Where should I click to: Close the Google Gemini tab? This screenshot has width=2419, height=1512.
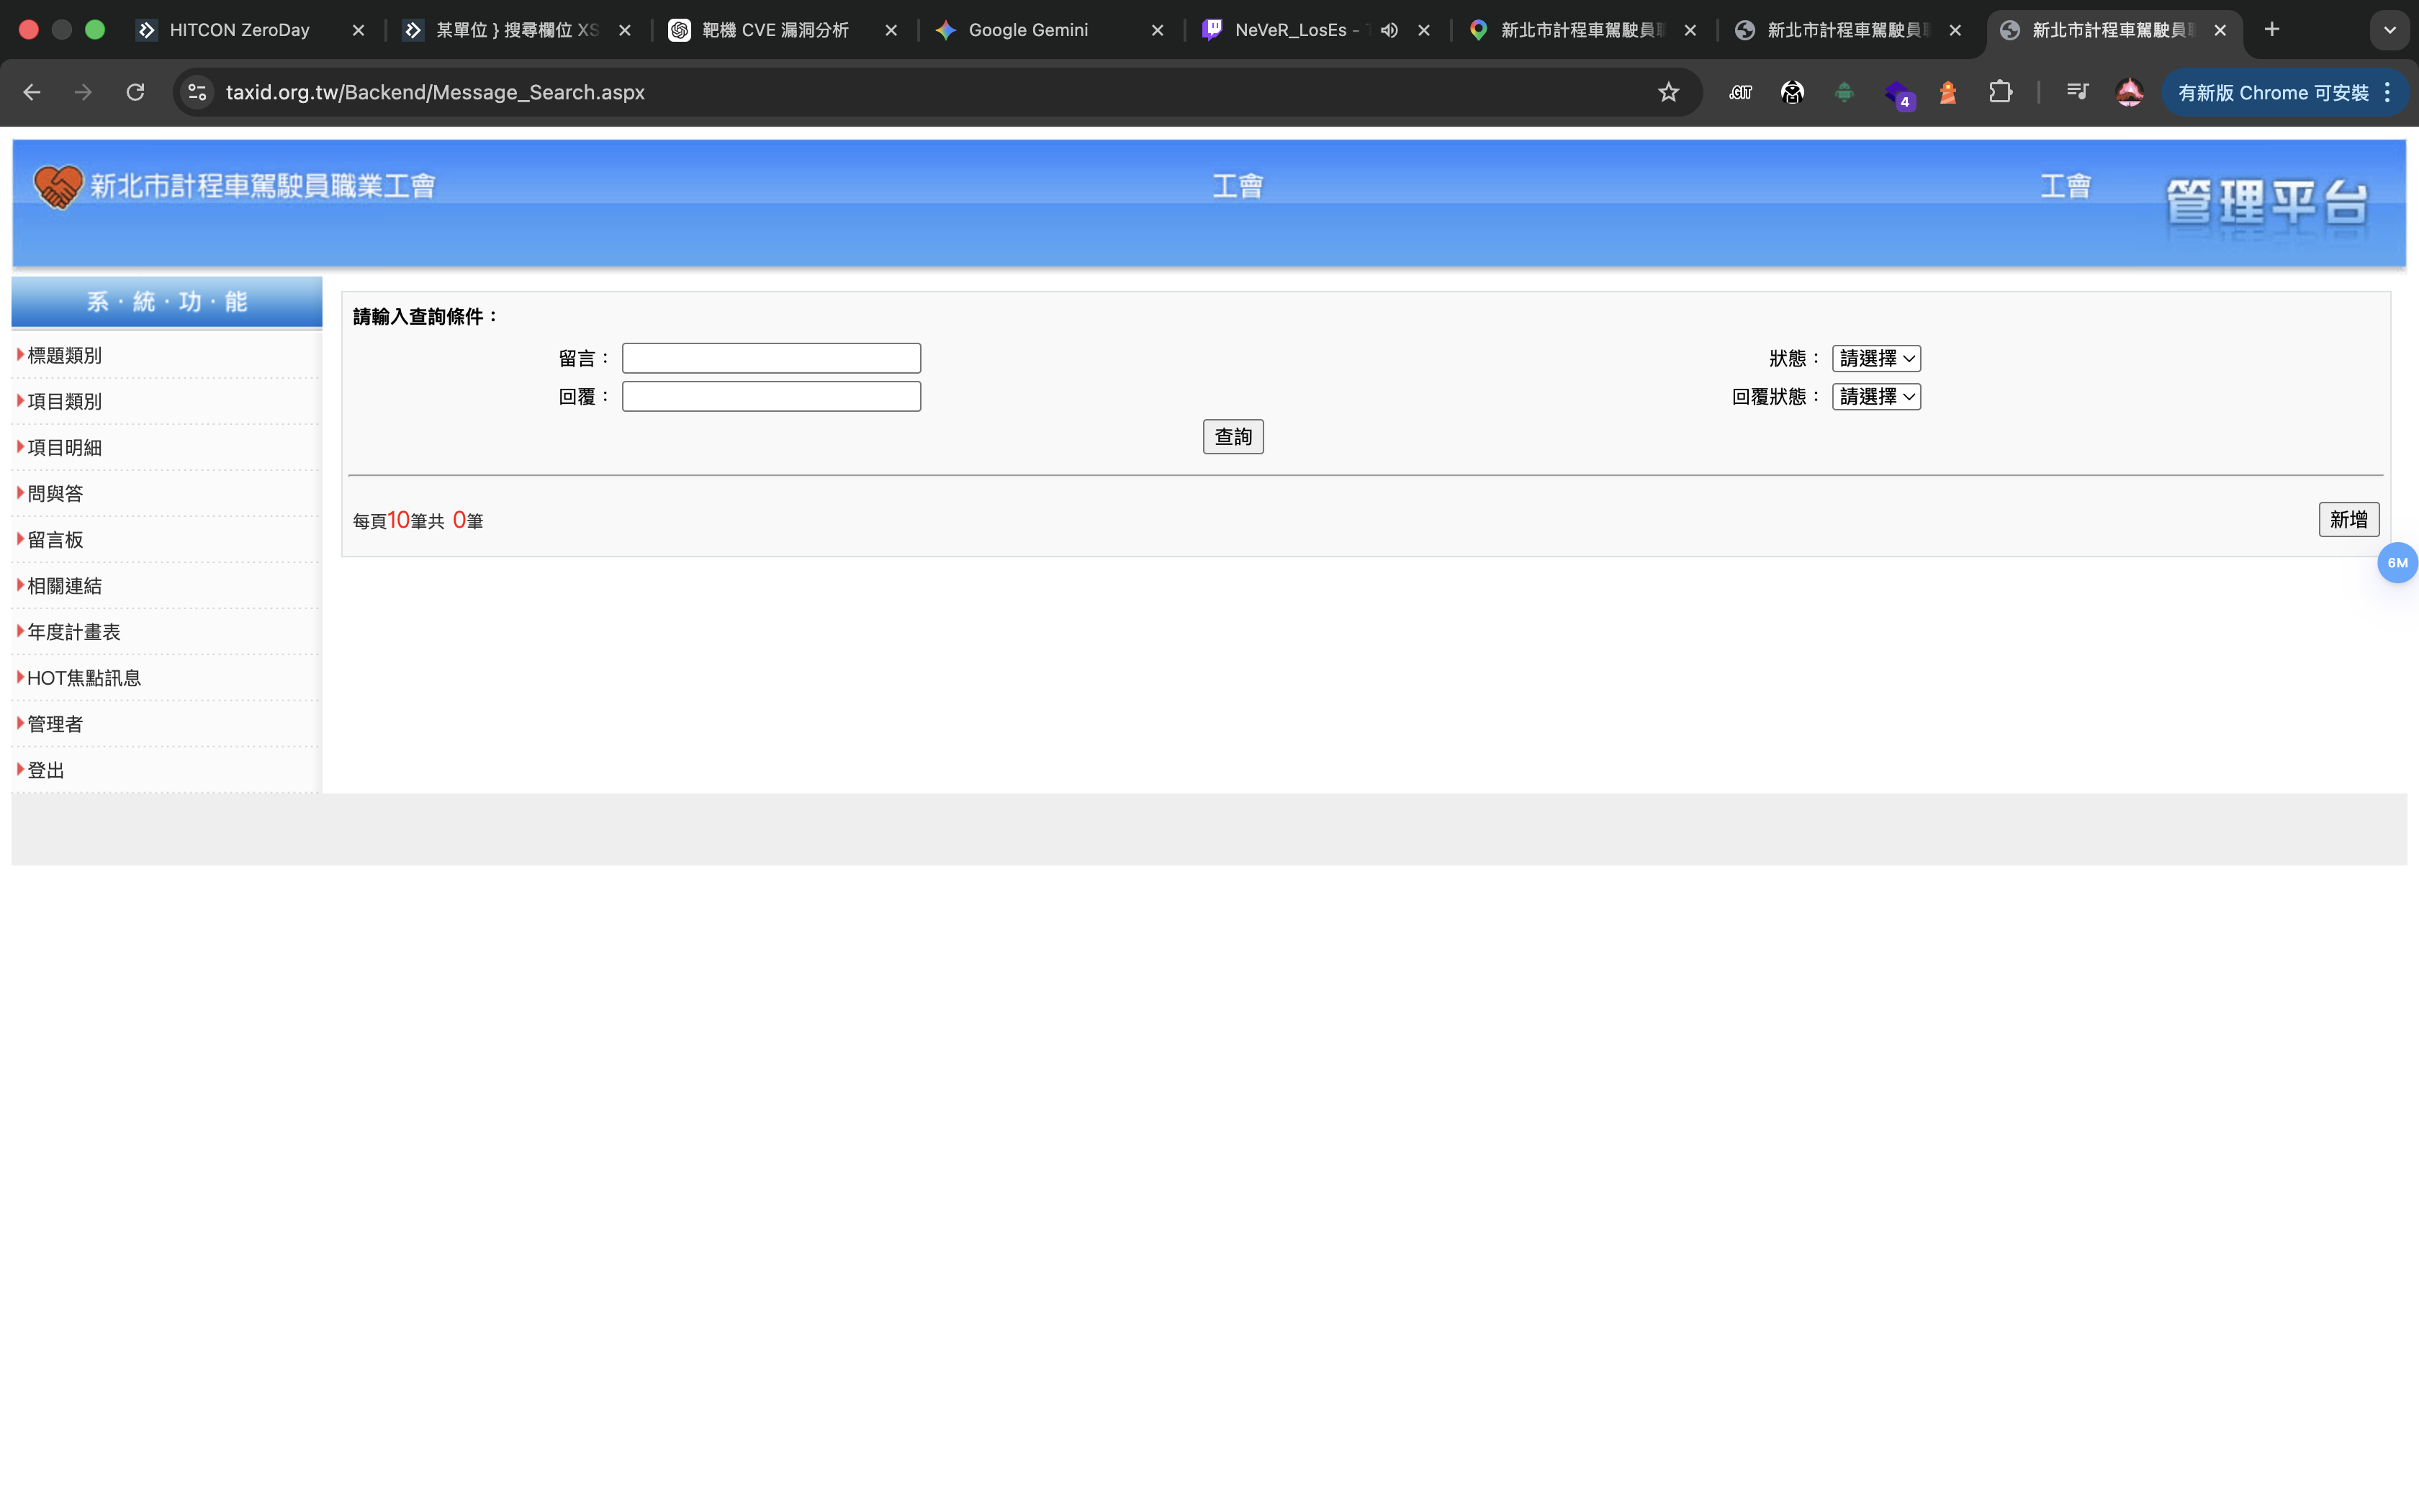tap(1158, 30)
